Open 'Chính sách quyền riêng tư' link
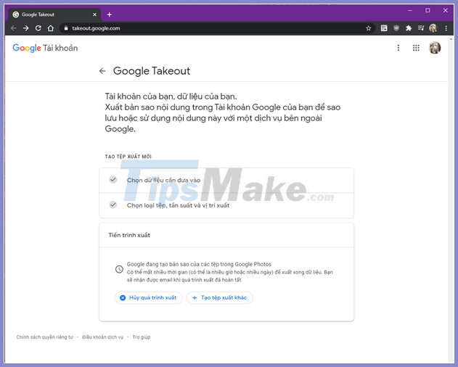This screenshot has height=367, width=458. tap(44, 337)
